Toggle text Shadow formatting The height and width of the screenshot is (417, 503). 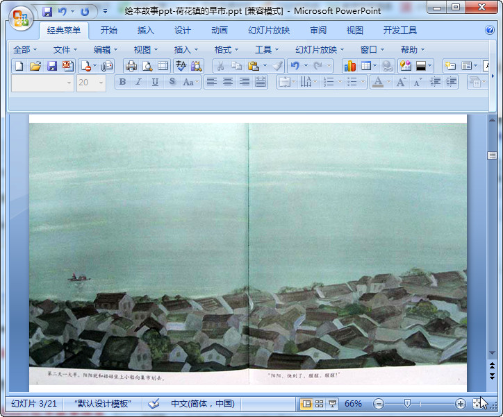(172, 82)
